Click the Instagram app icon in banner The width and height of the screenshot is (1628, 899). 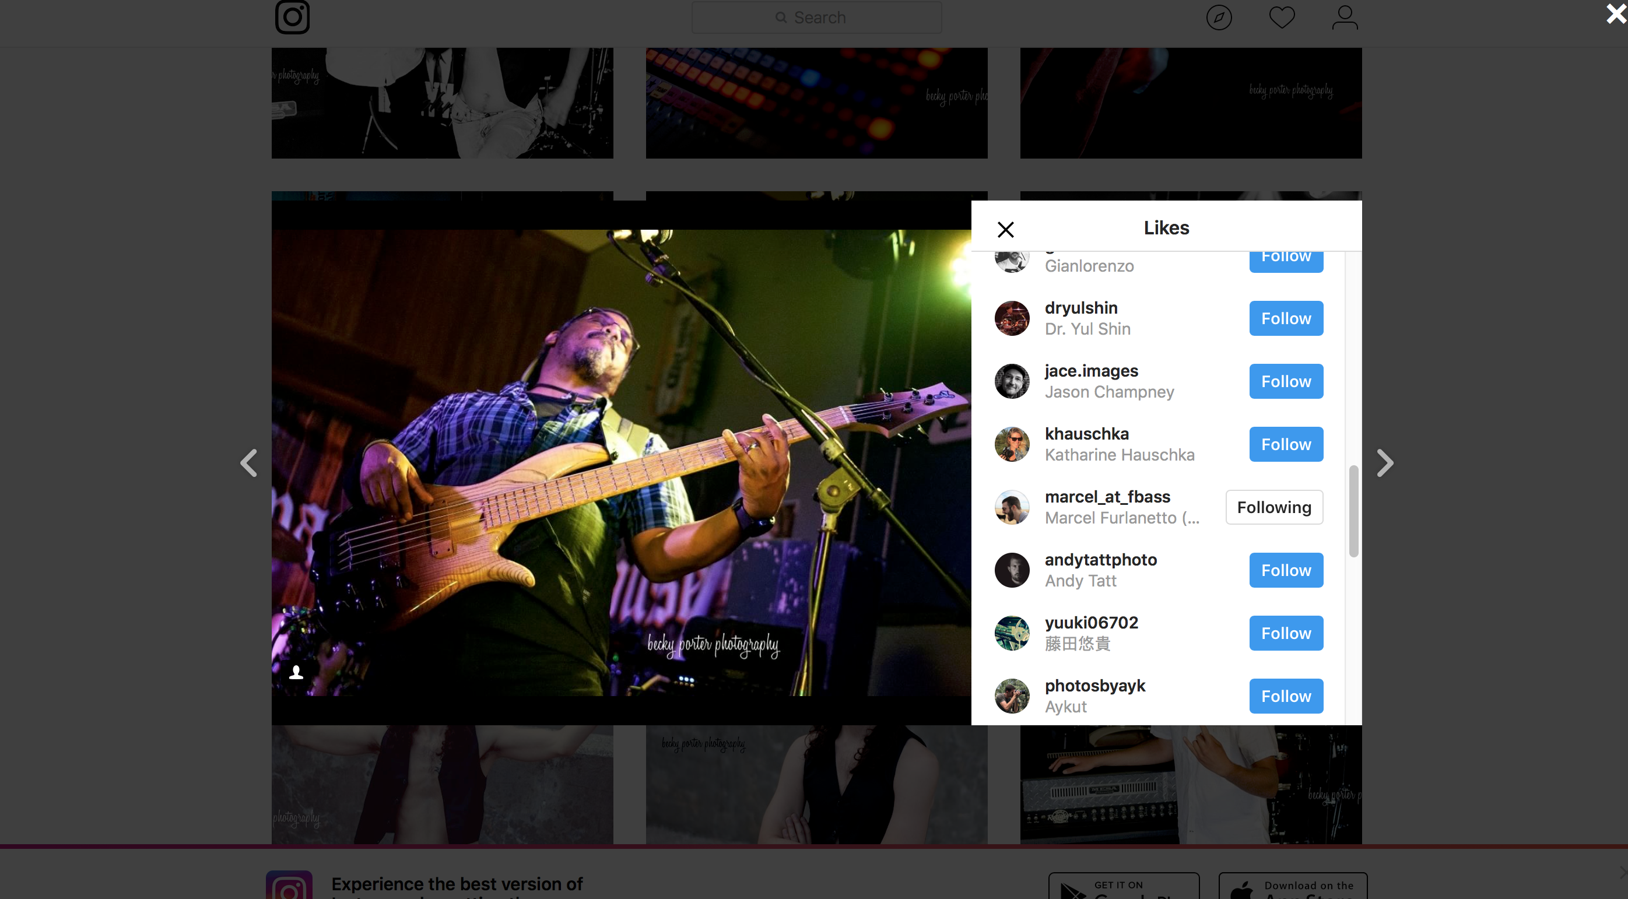(289, 885)
